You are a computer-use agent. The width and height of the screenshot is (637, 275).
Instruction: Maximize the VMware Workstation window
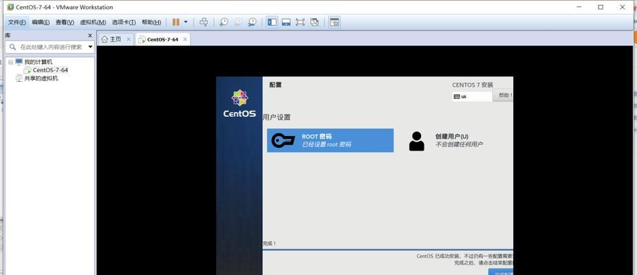(601, 7)
